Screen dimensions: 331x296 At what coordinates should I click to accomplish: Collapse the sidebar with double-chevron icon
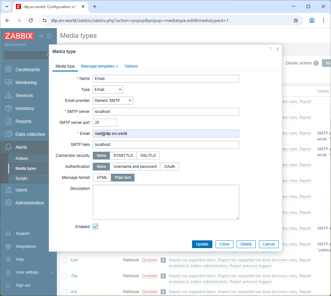[x=41, y=36]
